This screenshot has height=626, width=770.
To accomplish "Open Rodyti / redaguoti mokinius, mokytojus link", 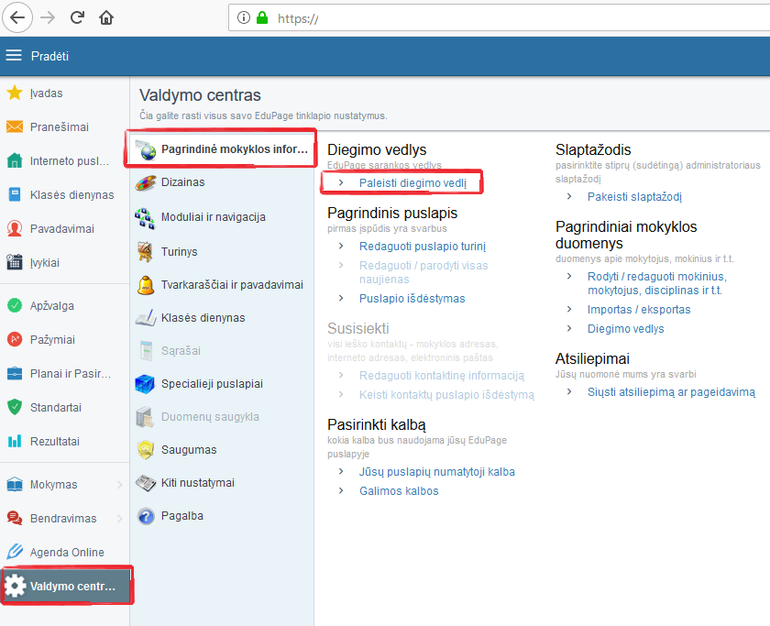I will [657, 283].
